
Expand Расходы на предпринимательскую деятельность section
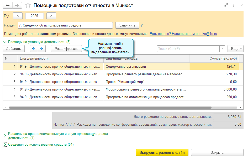[5, 136]
